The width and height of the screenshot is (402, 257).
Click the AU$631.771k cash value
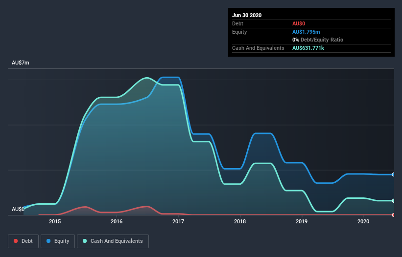point(308,48)
